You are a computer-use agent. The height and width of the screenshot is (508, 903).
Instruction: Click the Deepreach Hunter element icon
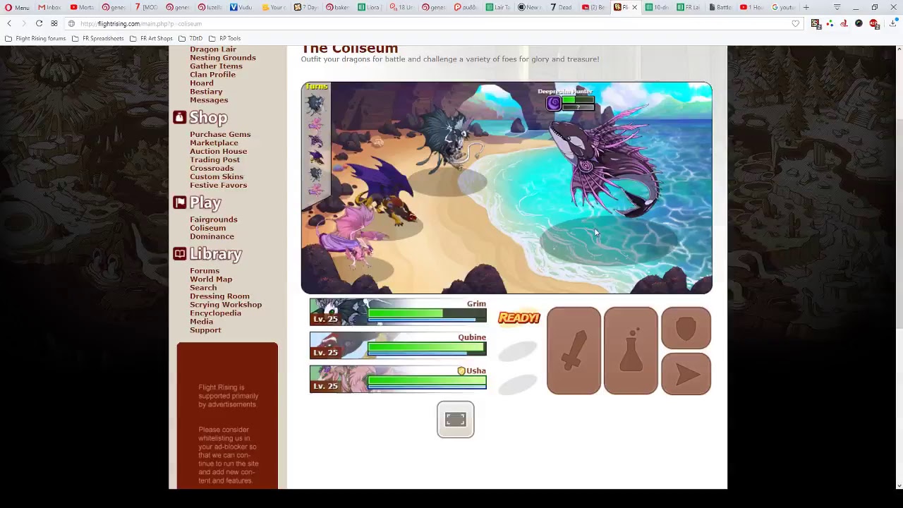tap(554, 104)
